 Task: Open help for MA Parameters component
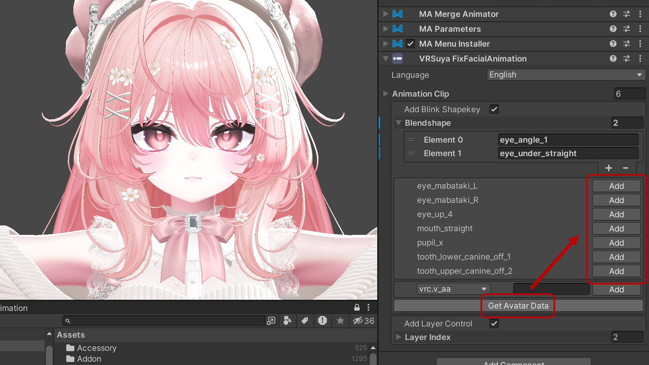[613, 29]
